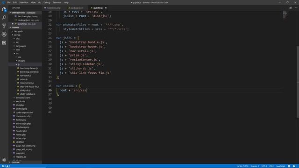Collapse the devwp folder
Viewport: 299px width, 168px height.
pos(25,35)
